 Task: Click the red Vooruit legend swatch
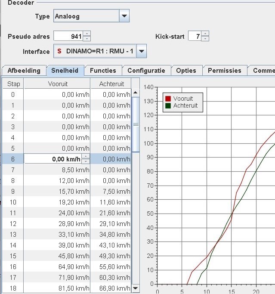(168, 99)
